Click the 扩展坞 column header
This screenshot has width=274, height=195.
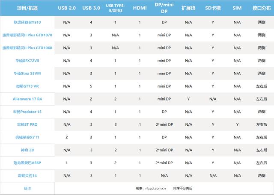coord(188,8)
